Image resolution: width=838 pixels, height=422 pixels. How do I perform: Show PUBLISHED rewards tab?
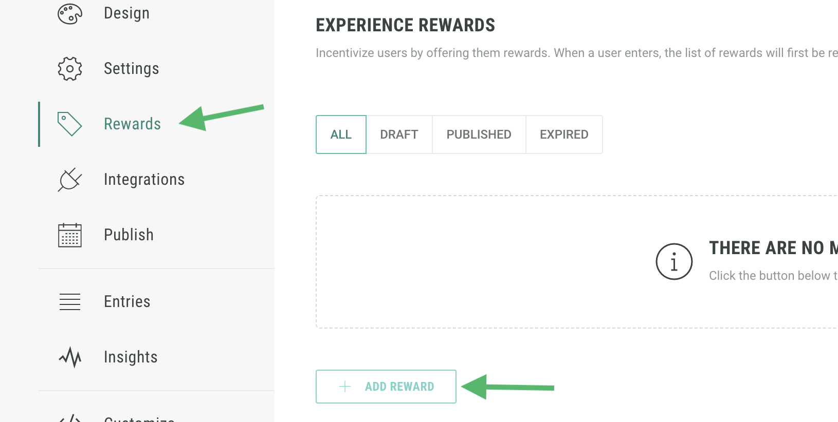[x=479, y=135]
